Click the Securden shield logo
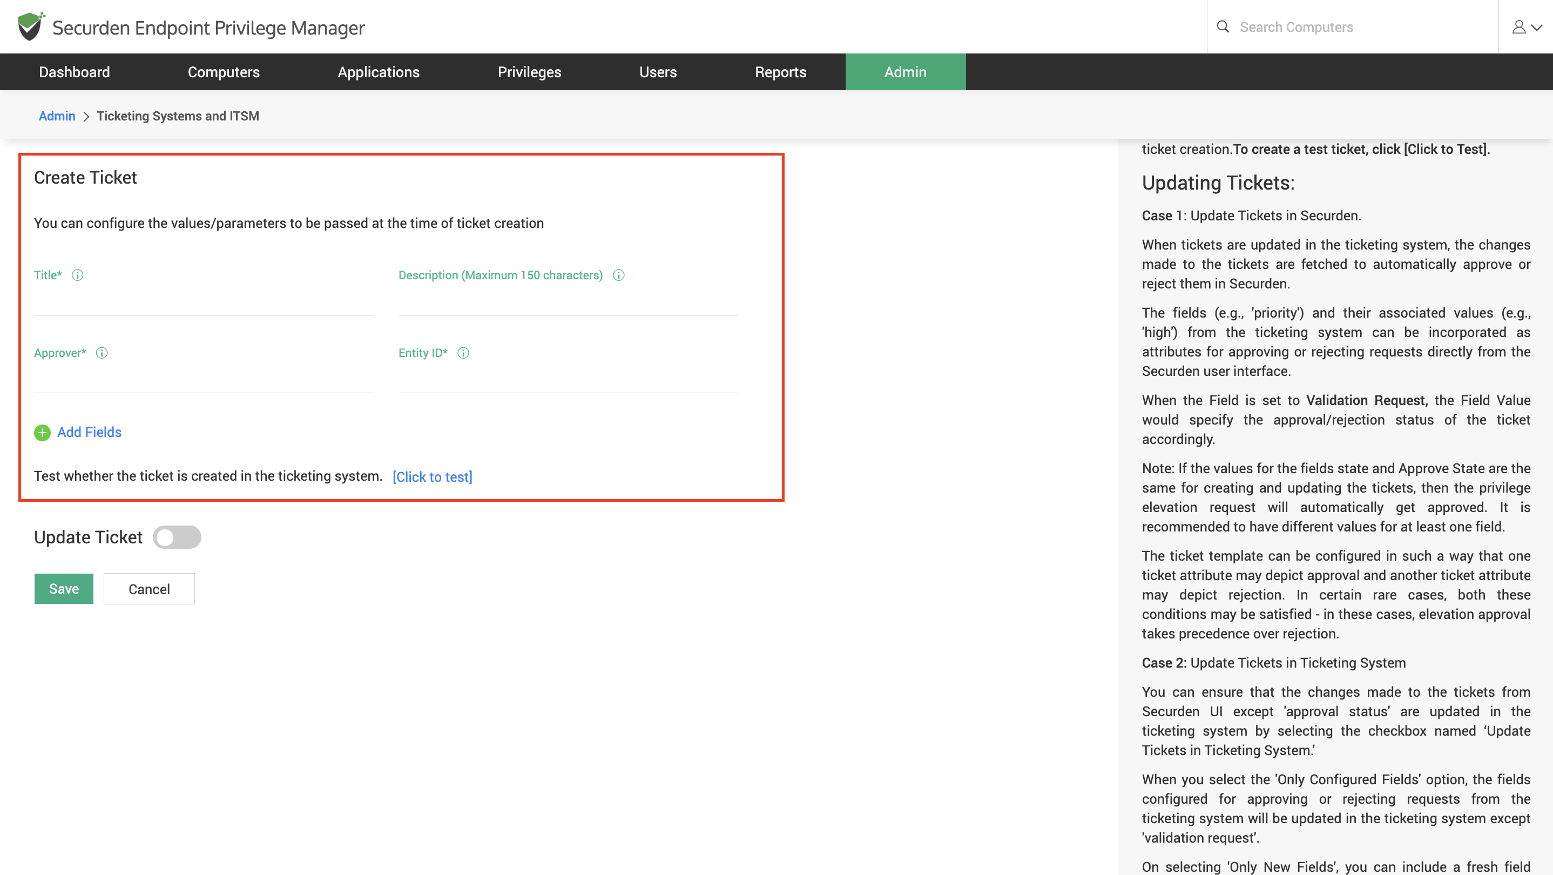The image size is (1553, 875). point(31,26)
